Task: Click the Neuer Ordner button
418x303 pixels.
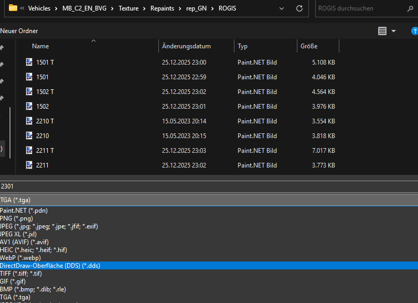Action: (19, 31)
